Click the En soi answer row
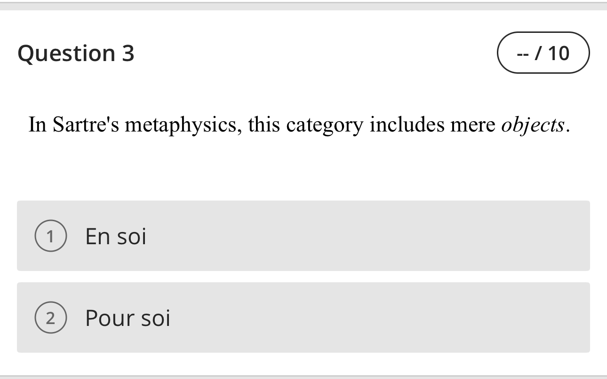The height and width of the screenshot is (379, 607). (303, 236)
